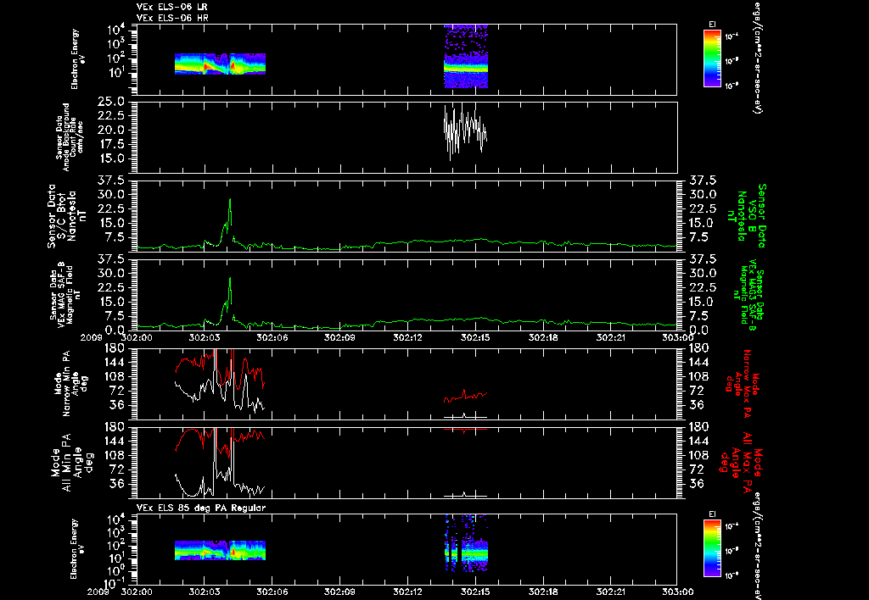The image size is (869, 600).
Task: Click the 'S/C Btot Nanotesla' left axis label
Action: [x=68, y=216]
